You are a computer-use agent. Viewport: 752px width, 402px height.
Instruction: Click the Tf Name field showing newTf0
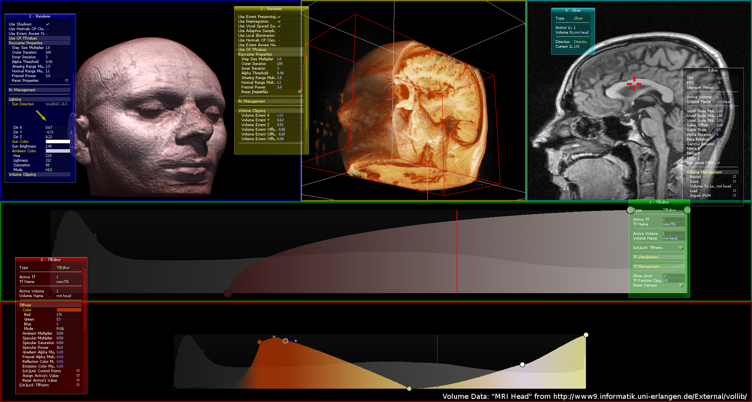click(x=673, y=224)
